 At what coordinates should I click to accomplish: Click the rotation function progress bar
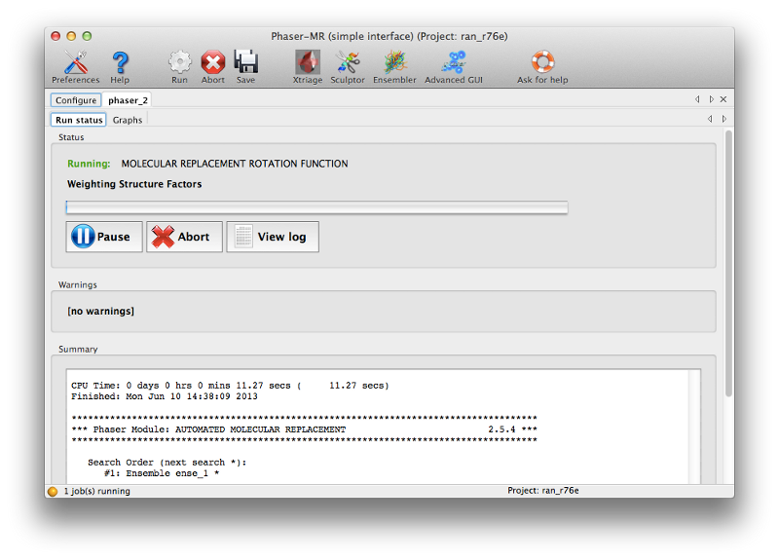click(x=316, y=207)
